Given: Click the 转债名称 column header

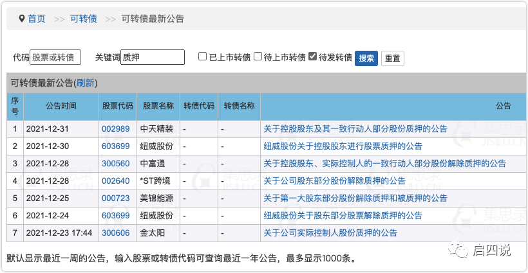Looking at the screenshot, I should (x=239, y=106).
